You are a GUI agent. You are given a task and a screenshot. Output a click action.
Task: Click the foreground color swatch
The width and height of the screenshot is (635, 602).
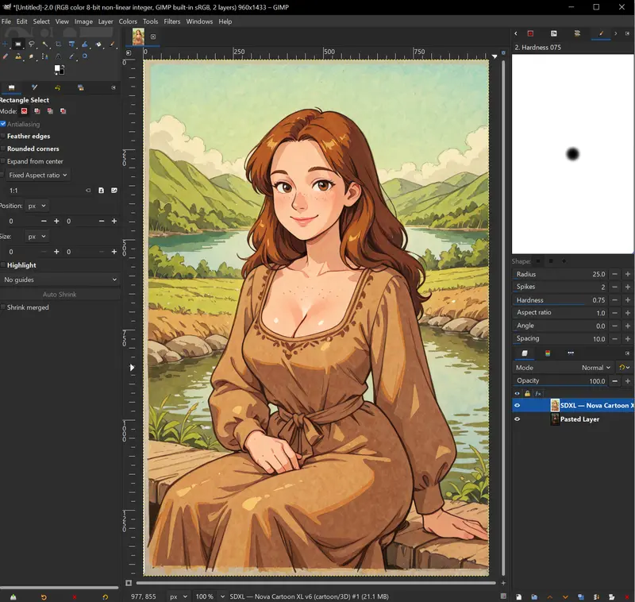point(58,68)
